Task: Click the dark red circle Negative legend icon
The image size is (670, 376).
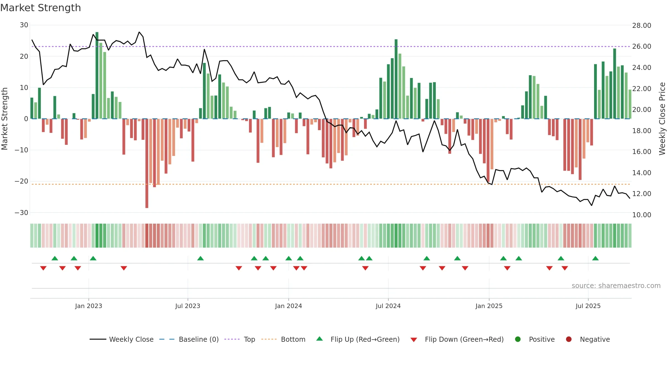Action: point(569,339)
